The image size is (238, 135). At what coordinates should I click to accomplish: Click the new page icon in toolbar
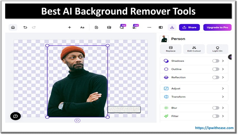[96, 27]
